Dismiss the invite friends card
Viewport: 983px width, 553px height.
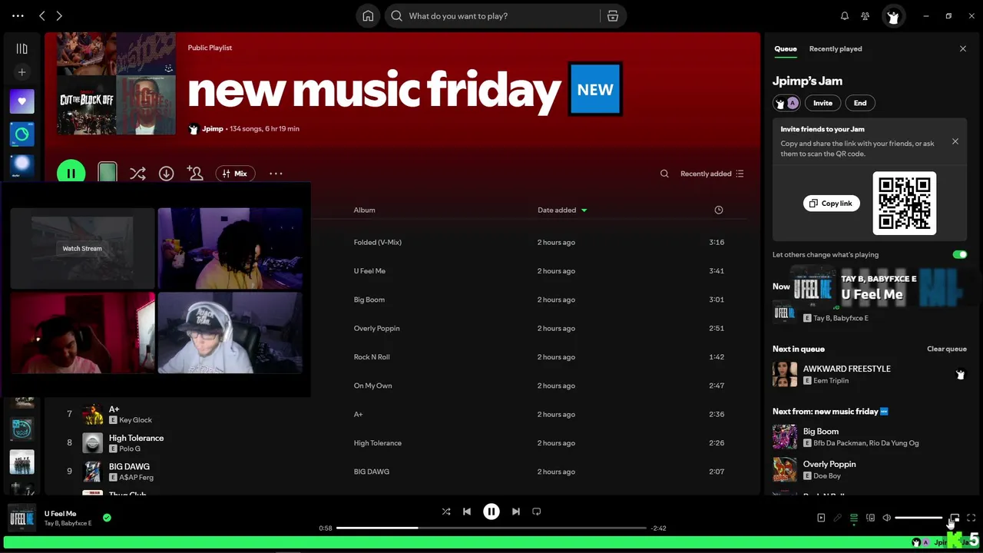point(955,141)
